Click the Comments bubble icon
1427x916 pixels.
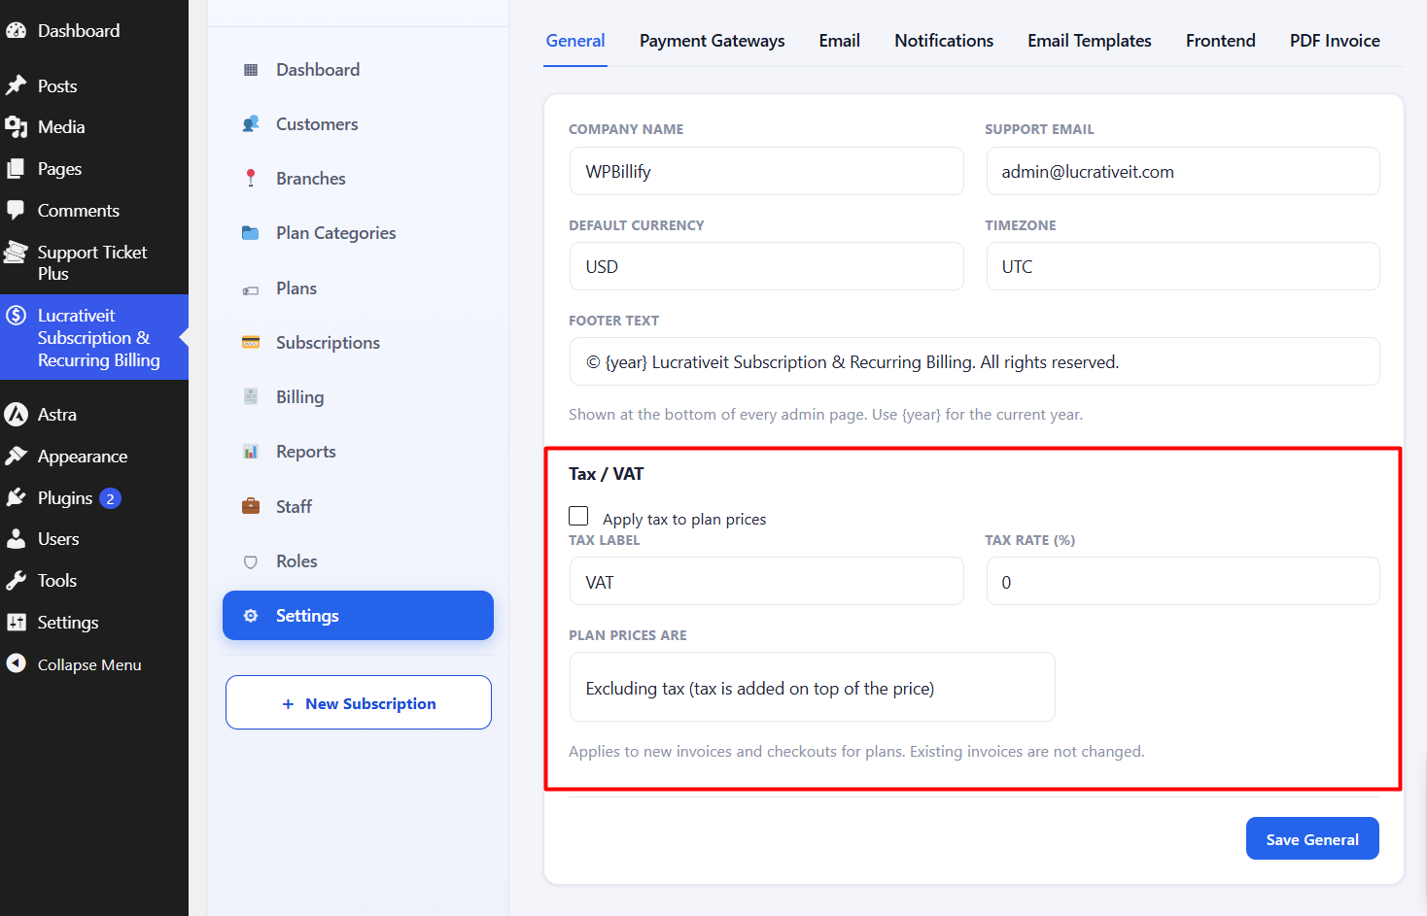pos(17,211)
